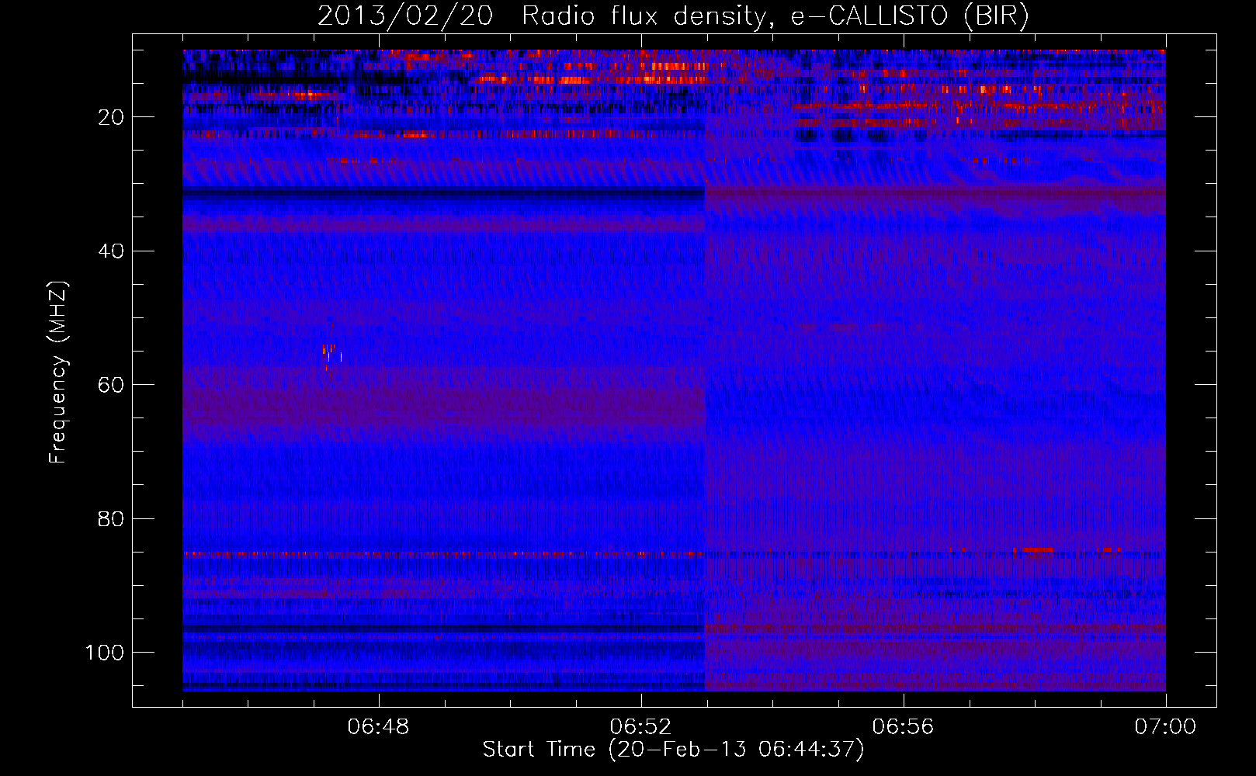The image size is (1256, 776).
Task: Click the '07:00' time tick label
Action: point(1165,727)
